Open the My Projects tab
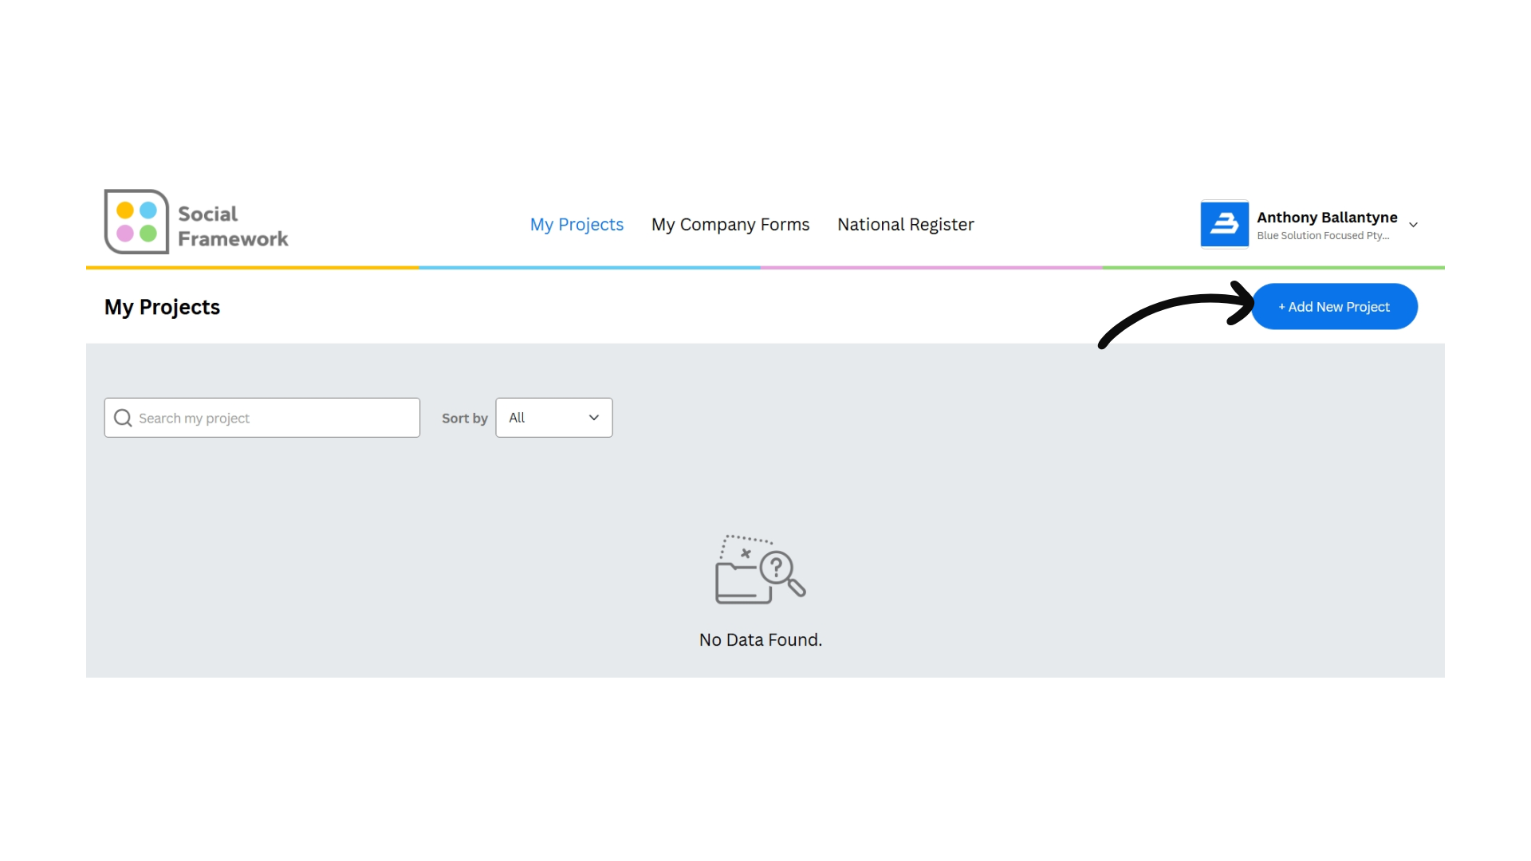The height and width of the screenshot is (861, 1531). pos(577,225)
